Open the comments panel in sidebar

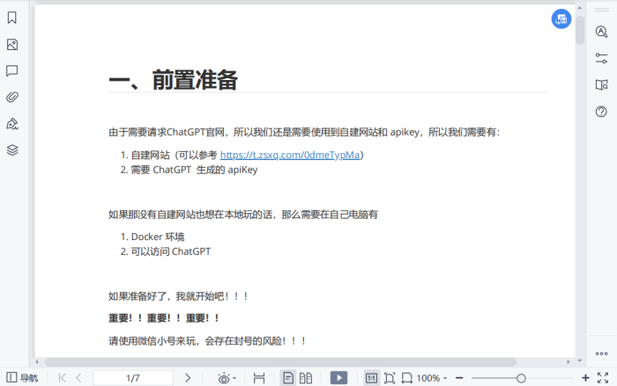12,70
